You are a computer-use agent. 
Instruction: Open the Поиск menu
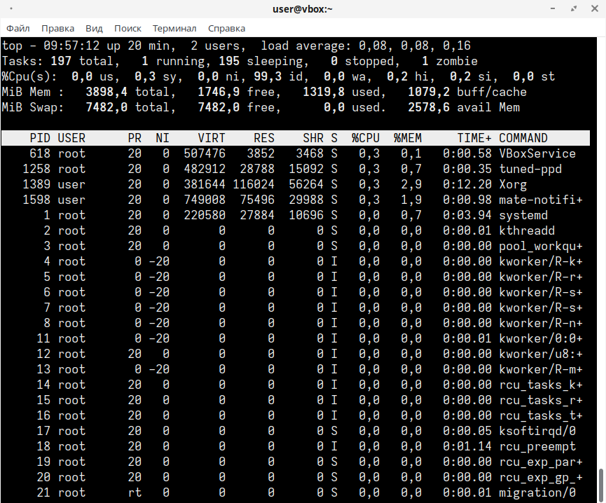pos(128,28)
